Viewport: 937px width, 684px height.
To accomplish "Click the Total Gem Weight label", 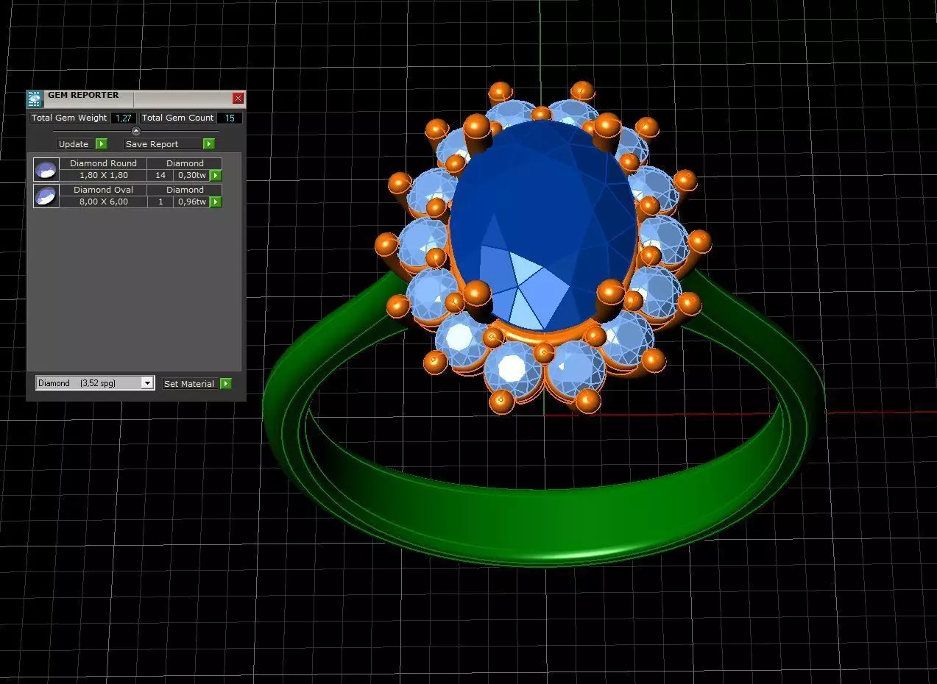I will pyautogui.click(x=69, y=118).
